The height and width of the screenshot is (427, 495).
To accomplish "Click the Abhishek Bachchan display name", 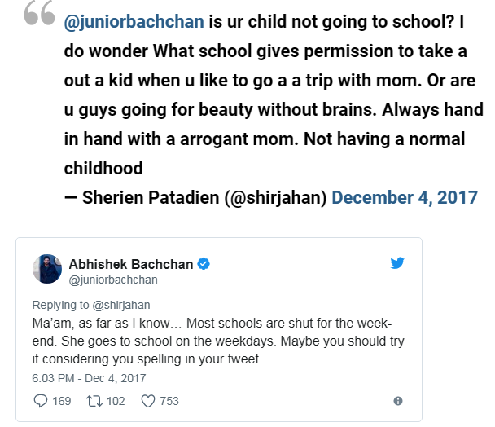I will (131, 264).
